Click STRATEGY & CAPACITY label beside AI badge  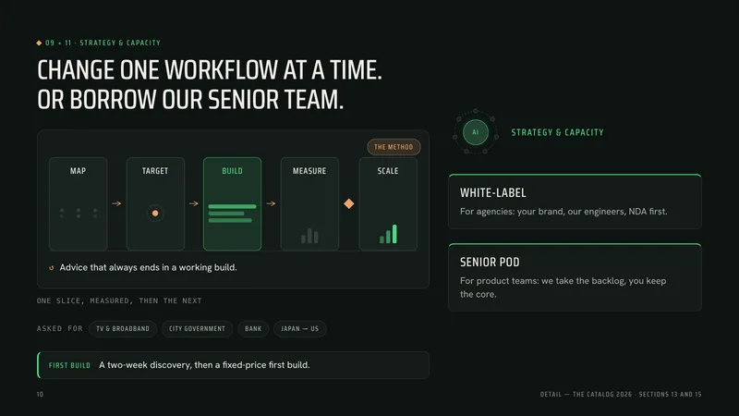557,132
